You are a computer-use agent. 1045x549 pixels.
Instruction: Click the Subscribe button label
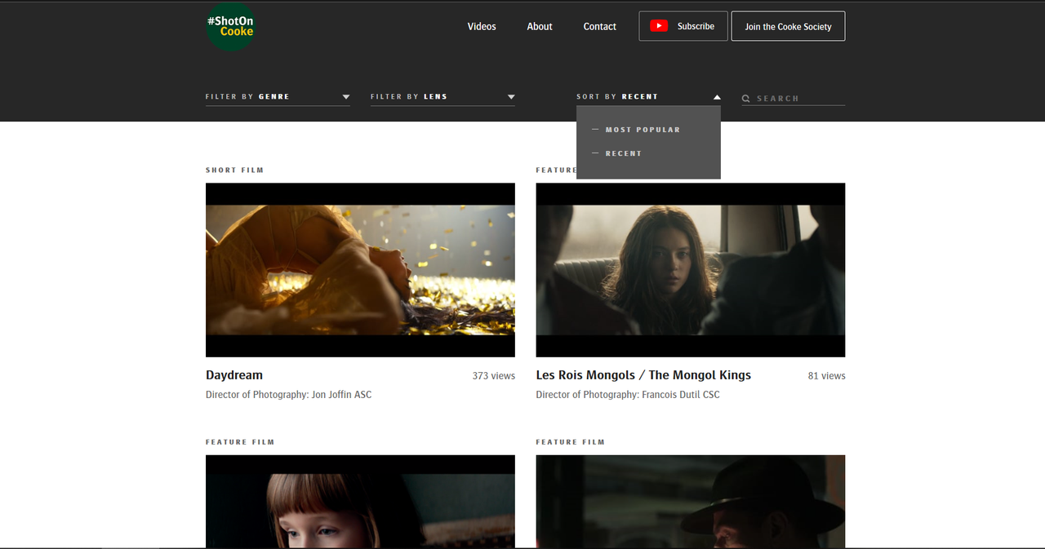click(x=696, y=26)
